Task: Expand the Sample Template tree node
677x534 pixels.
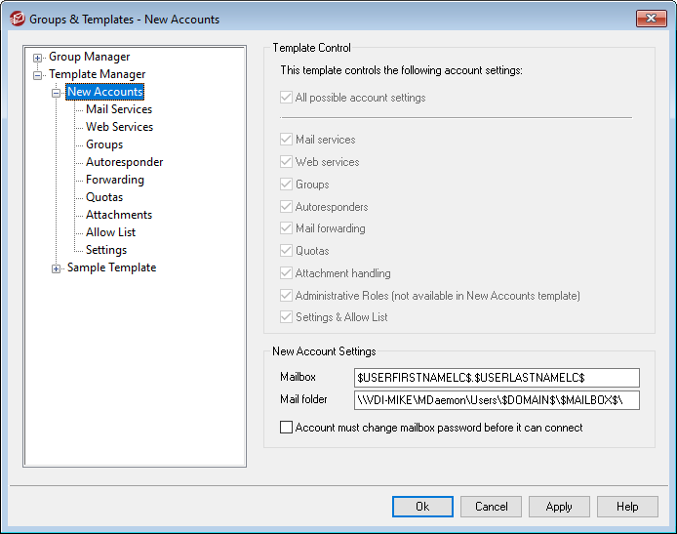Action: (x=57, y=268)
